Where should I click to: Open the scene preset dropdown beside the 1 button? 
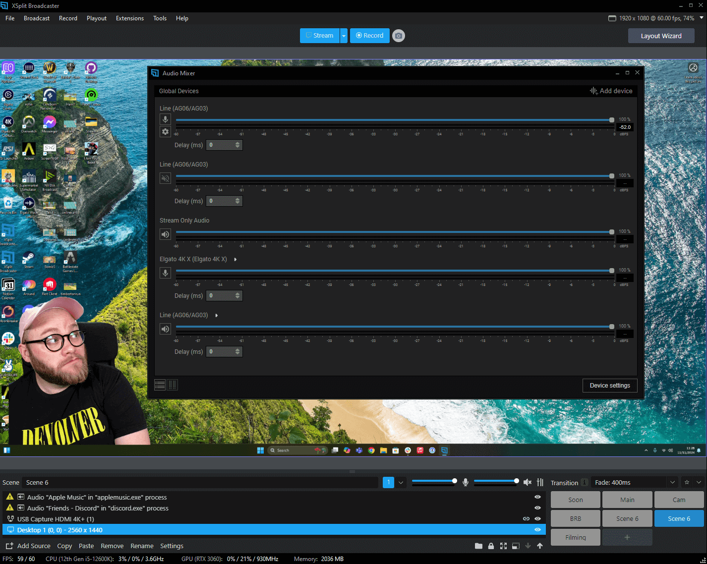tap(401, 482)
